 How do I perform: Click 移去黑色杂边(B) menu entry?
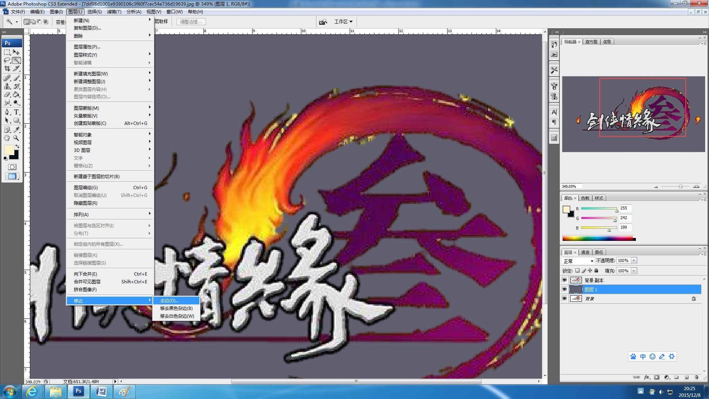point(176,308)
